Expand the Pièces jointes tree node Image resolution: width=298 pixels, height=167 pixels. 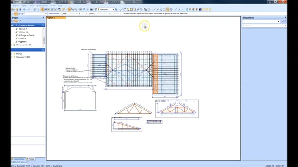12,45
